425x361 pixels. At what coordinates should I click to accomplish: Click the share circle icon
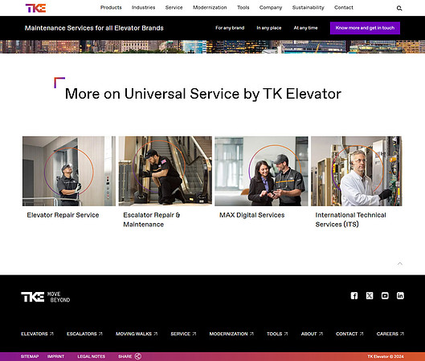pos(138,356)
